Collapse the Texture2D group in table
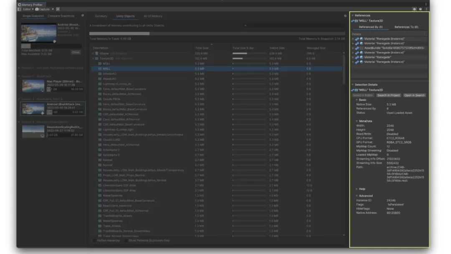The width and height of the screenshot is (451, 254). click(93, 58)
